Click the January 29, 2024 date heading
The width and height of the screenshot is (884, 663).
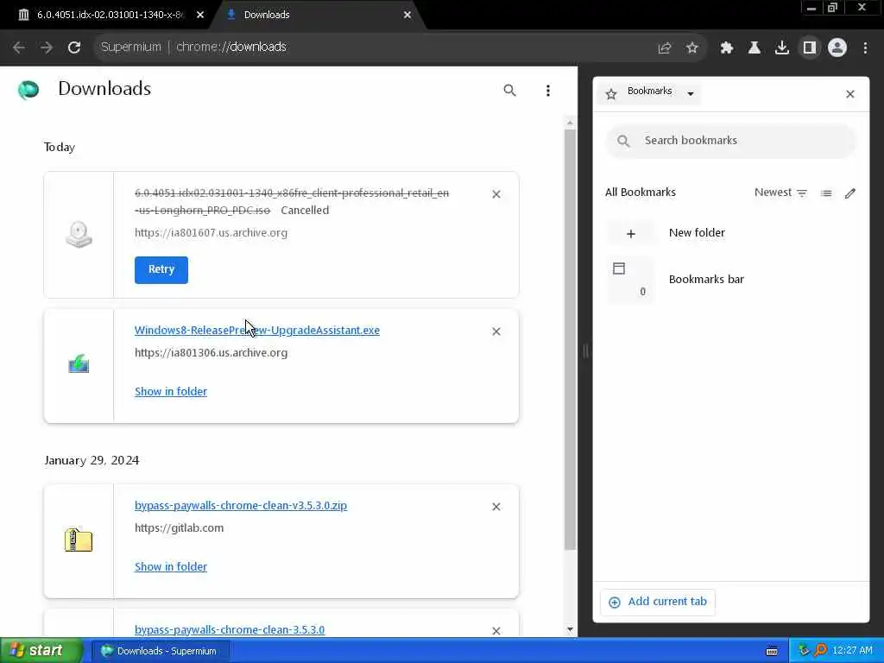(92, 461)
